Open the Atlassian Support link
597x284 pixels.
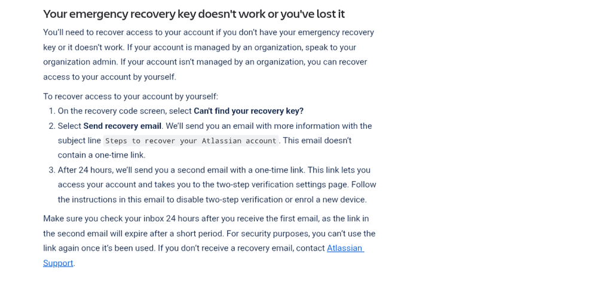345,248
